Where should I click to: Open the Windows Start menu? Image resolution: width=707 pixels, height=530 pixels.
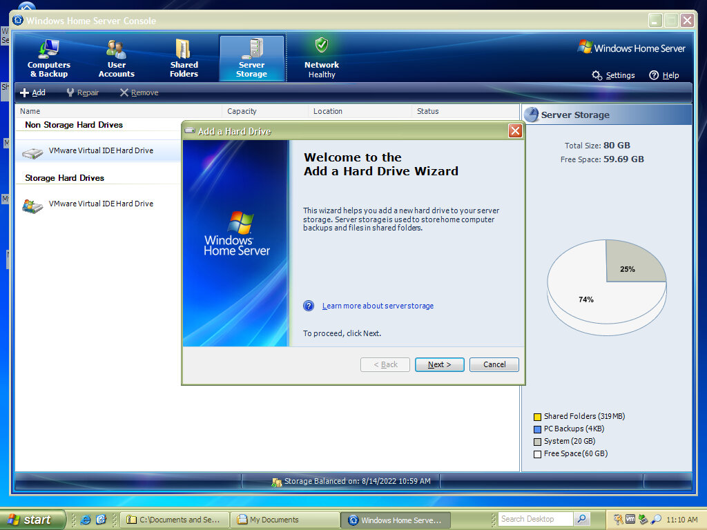click(x=30, y=520)
